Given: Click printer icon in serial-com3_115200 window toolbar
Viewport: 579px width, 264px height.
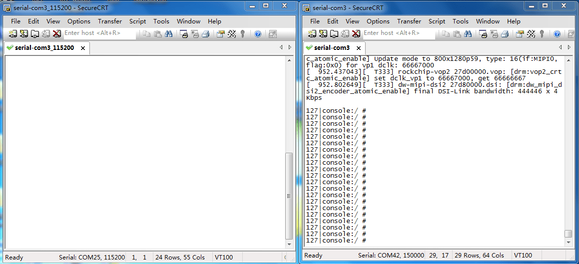Looking at the screenshot, I should (x=205, y=34).
